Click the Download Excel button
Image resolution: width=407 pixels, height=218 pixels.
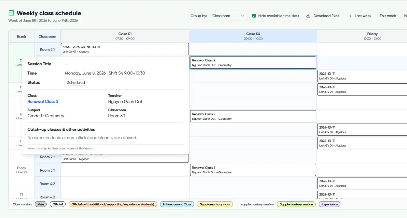(x=323, y=16)
